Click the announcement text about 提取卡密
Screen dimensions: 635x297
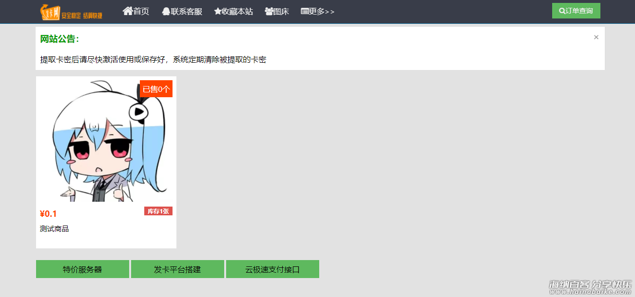(x=153, y=60)
